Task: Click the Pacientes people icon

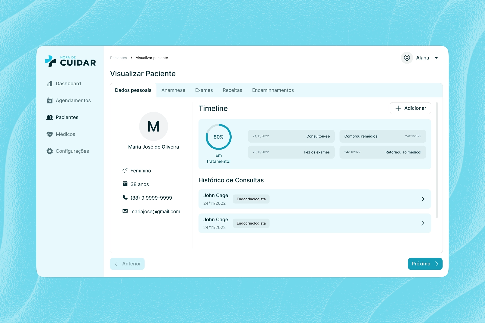Action: pos(50,117)
